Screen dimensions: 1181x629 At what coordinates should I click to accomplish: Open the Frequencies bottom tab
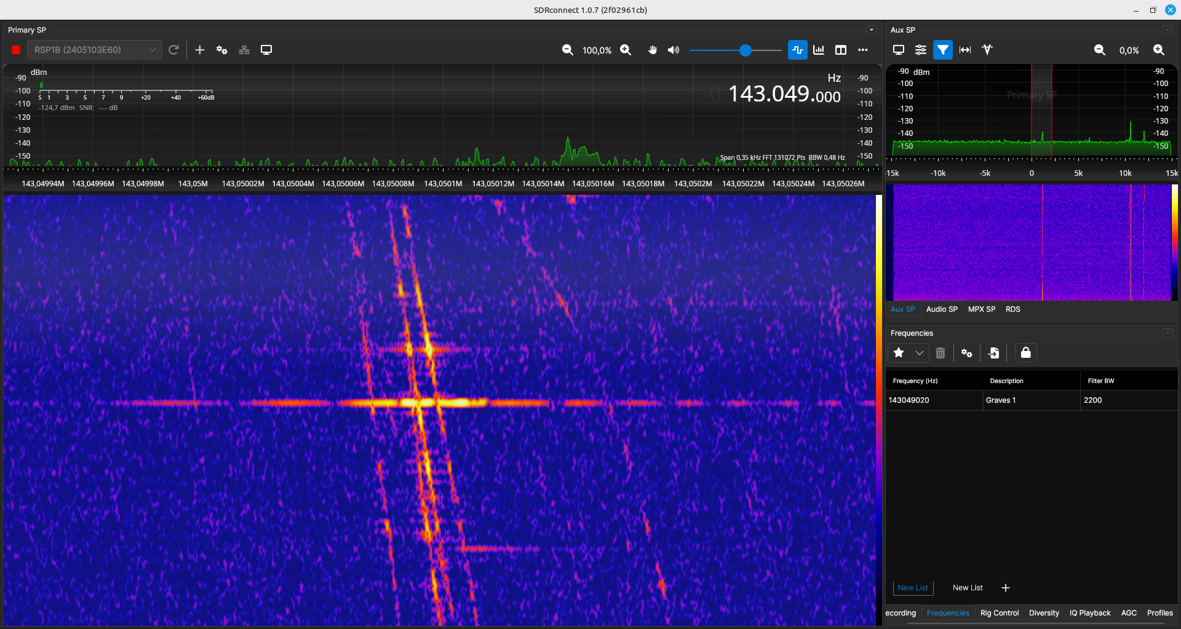pyautogui.click(x=948, y=613)
